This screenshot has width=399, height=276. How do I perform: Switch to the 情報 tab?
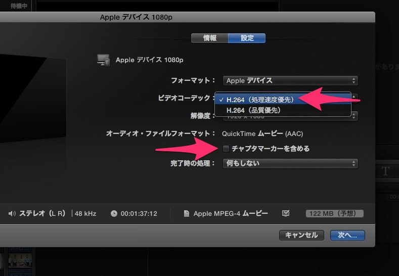point(210,38)
